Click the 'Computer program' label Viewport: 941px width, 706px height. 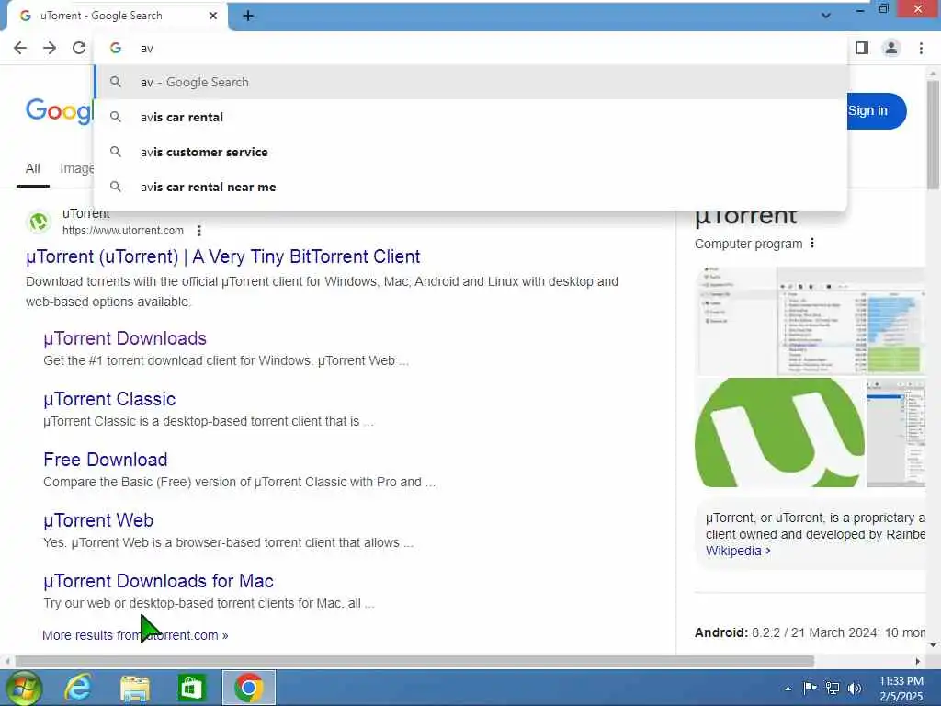(x=748, y=244)
